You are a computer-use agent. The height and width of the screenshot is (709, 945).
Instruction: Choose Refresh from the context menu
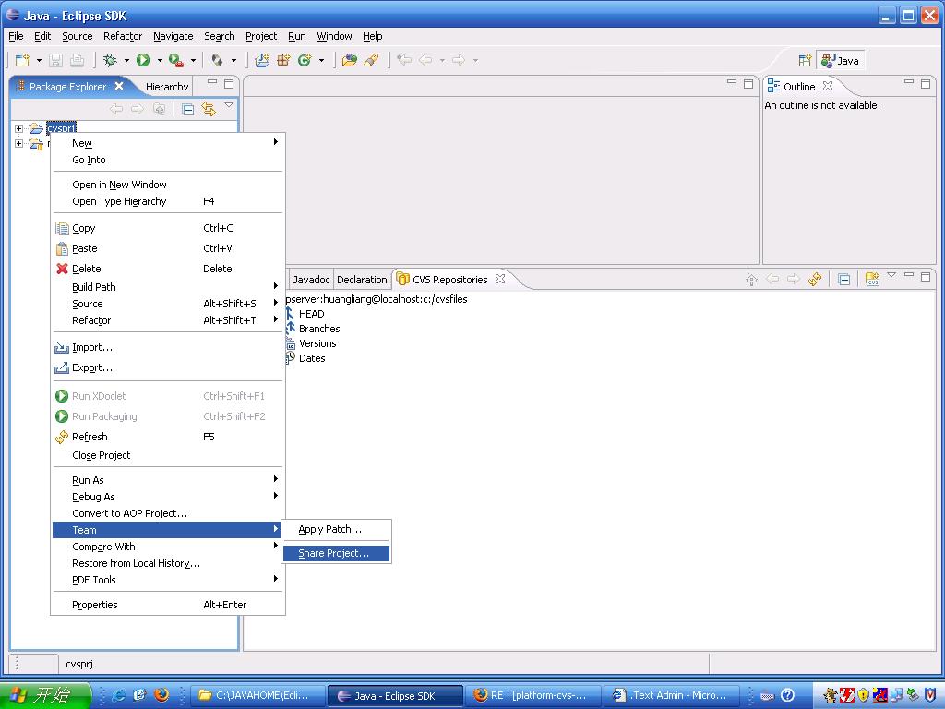tap(168, 437)
